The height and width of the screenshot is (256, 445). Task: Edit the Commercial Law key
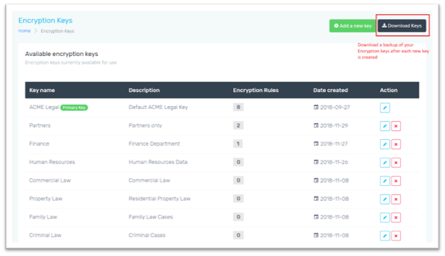(x=385, y=181)
